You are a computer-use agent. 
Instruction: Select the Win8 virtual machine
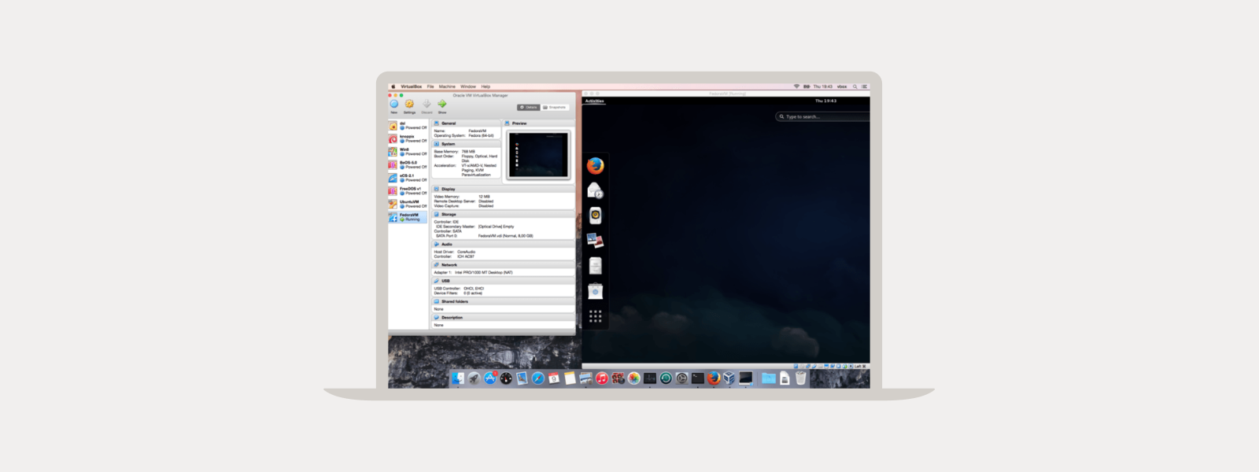(x=408, y=152)
